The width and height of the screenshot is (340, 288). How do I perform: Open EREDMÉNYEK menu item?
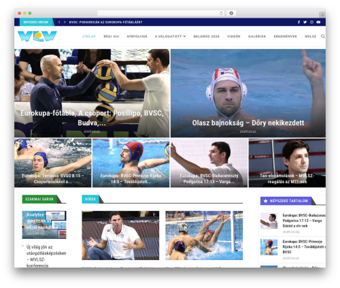tap(285, 36)
